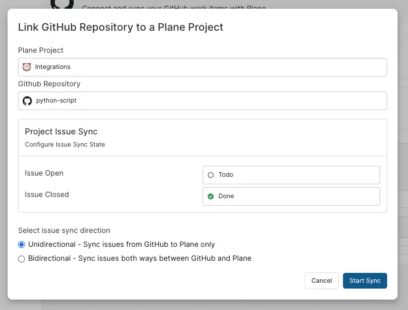Image resolution: width=408 pixels, height=310 pixels.
Task: Open the Plane Project dropdown showing Integrations
Action: (202, 67)
